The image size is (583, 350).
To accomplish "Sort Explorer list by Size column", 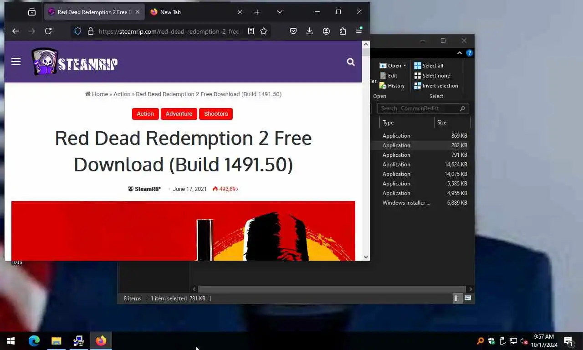I will point(452,123).
